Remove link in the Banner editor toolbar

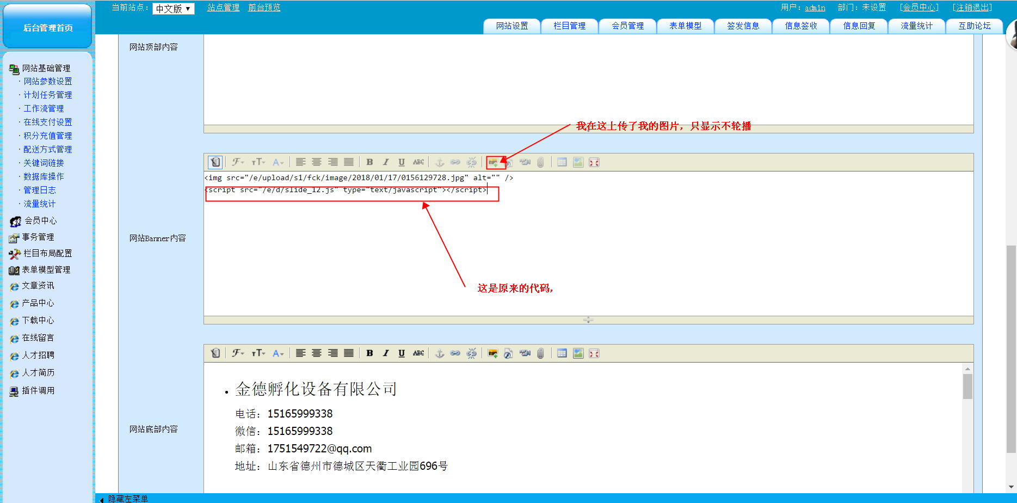472,162
